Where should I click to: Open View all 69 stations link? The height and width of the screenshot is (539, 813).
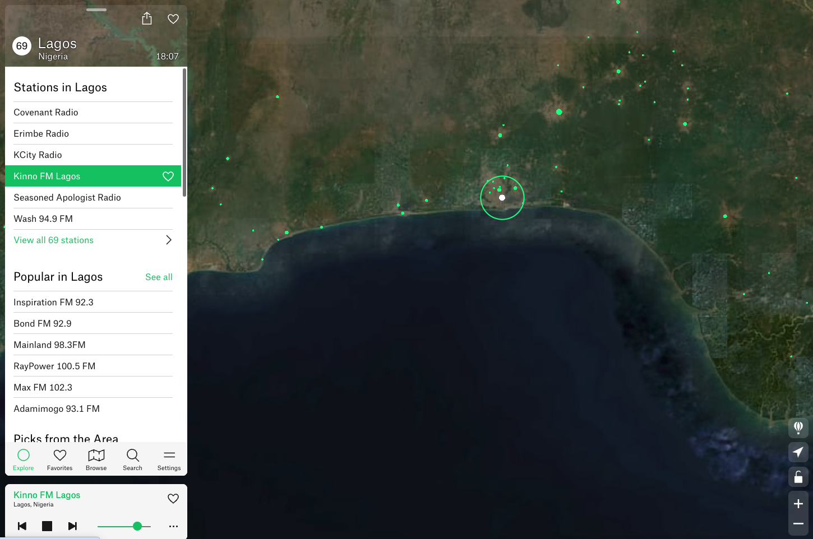pyautogui.click(x=54, y=240)
